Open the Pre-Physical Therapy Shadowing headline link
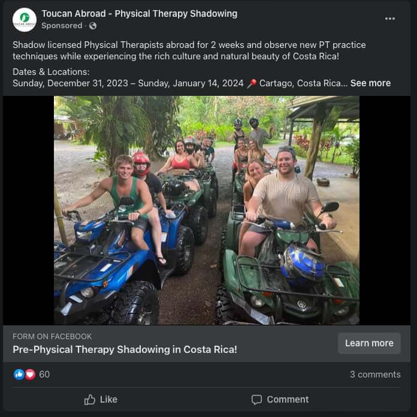 click(125, 349)
